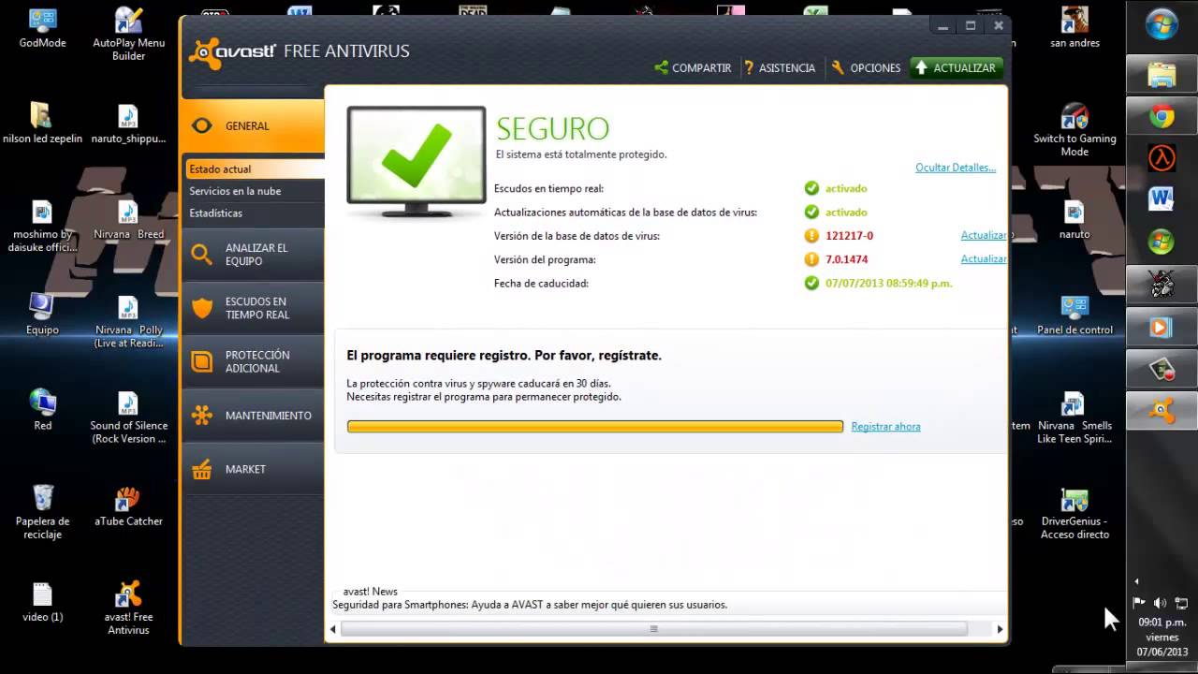Open the Action Center flag tray icon

tap(1140, 603)
